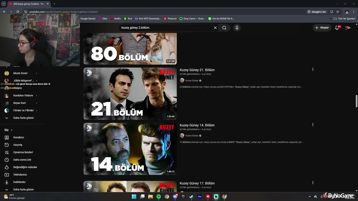The height and width of the screenshot is (201, 358).
Task: Play the 14. Bölüm video thumbnail
Action: pyautogui.click(x=130, y=149)
